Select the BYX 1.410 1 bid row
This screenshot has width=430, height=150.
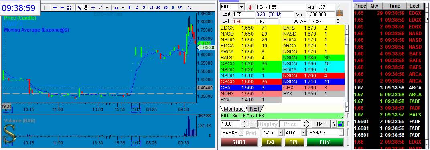pyautogui.click(x=251, y=100)
